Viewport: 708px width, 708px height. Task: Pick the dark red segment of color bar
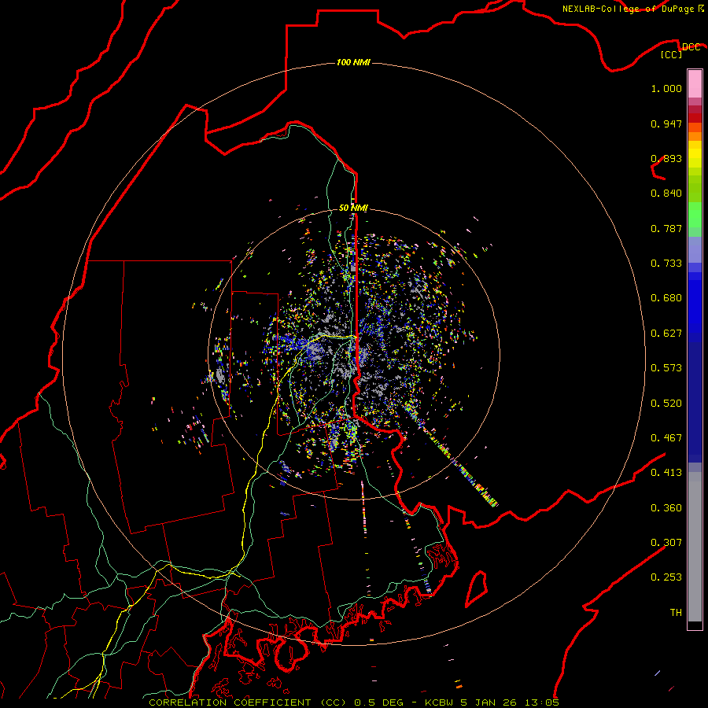[x=695, y=117]
